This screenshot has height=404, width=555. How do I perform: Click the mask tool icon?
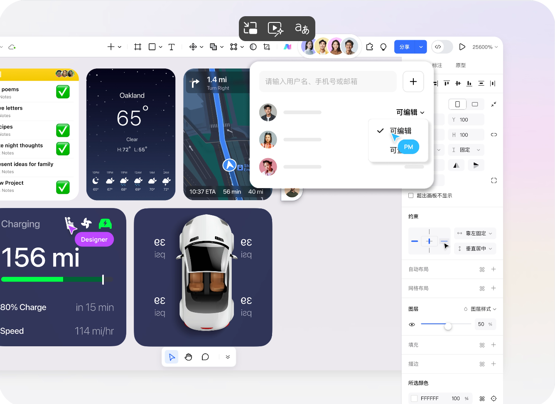coord(253,47)
